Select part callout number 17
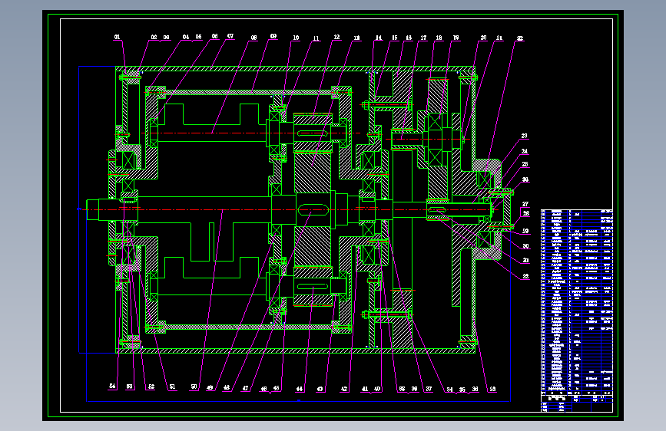 [423, 38]
